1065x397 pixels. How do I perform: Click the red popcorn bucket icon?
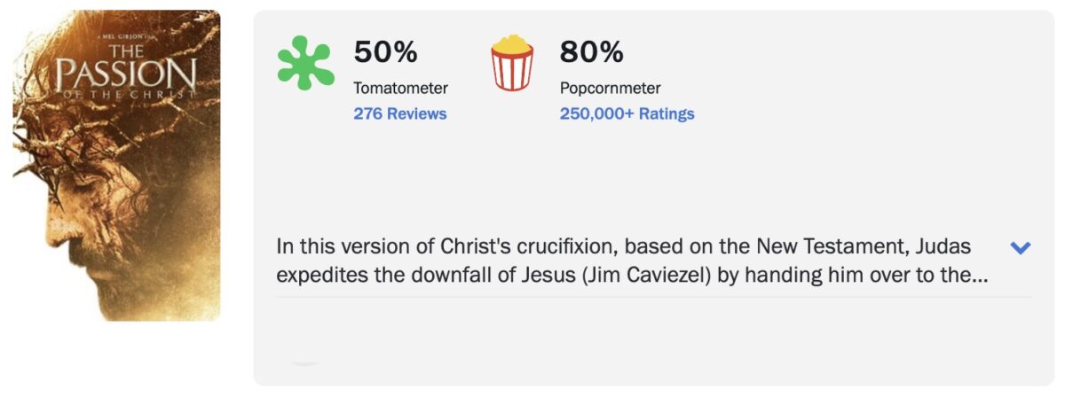pyautogui.click(x=512, y=64)
